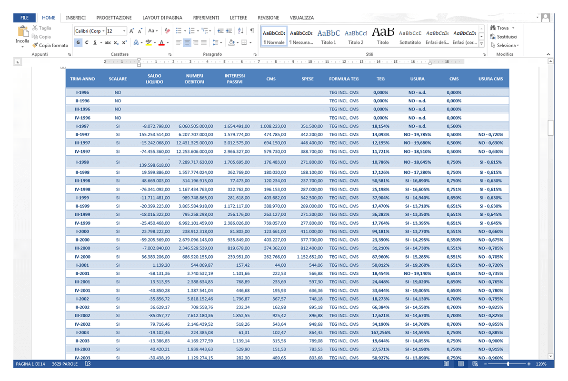Open the Carattere dialog launcher

170,54
